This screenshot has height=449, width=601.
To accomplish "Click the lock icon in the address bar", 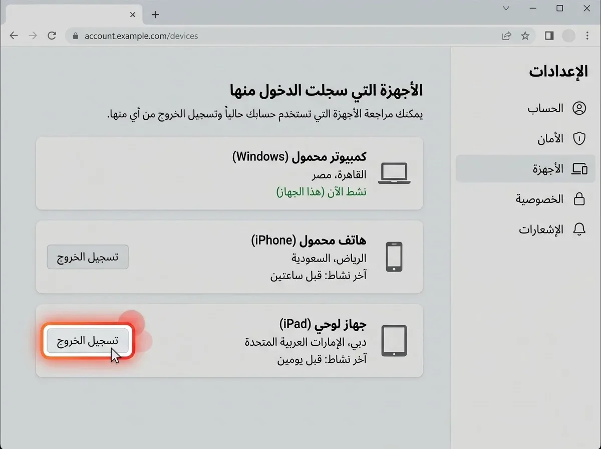I will click(76, 36).
